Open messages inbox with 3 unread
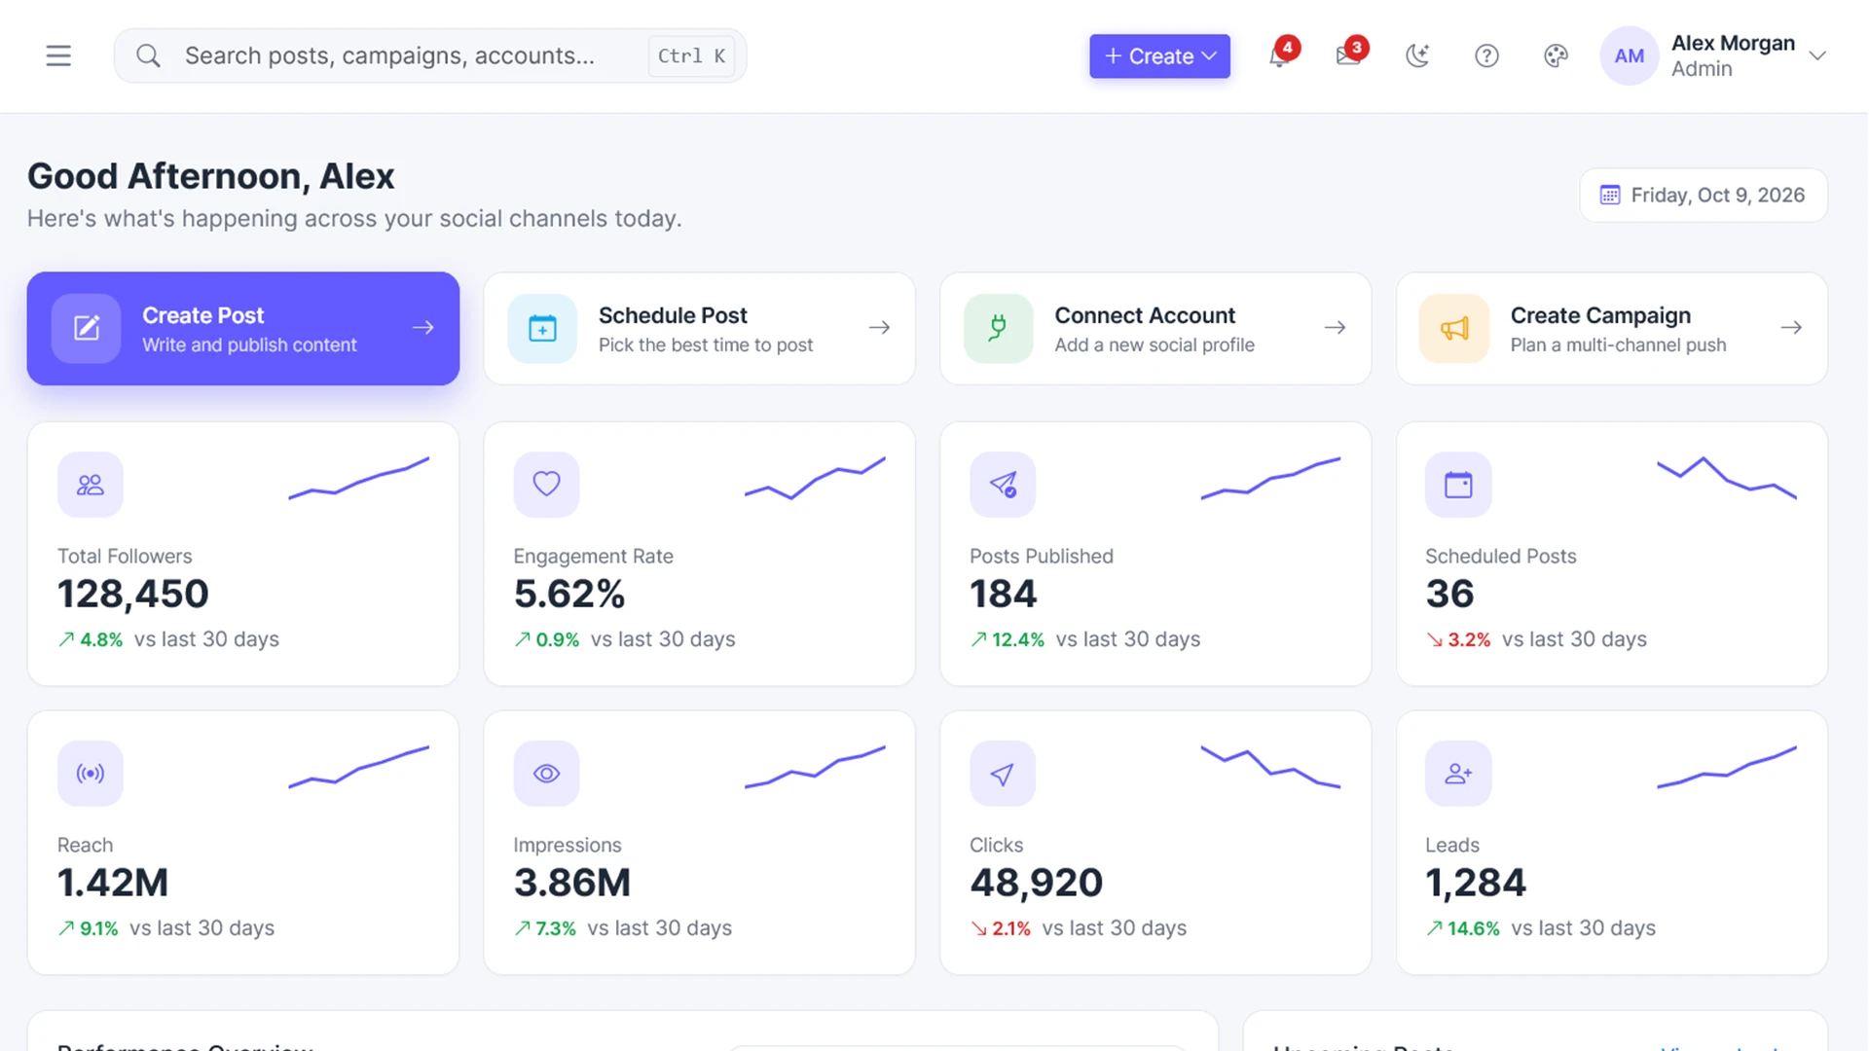Image resolution: width=1869 pixels, height=1051 pixels. click(1348, 55)
